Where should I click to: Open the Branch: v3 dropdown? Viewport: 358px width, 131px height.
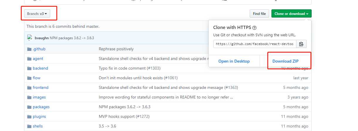point(37,14)
